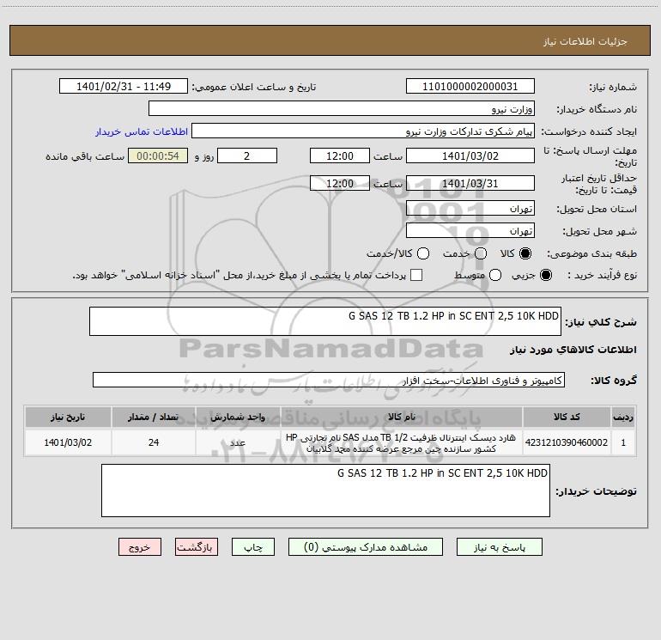Click the ردیف column header

[x=623, y=418]
